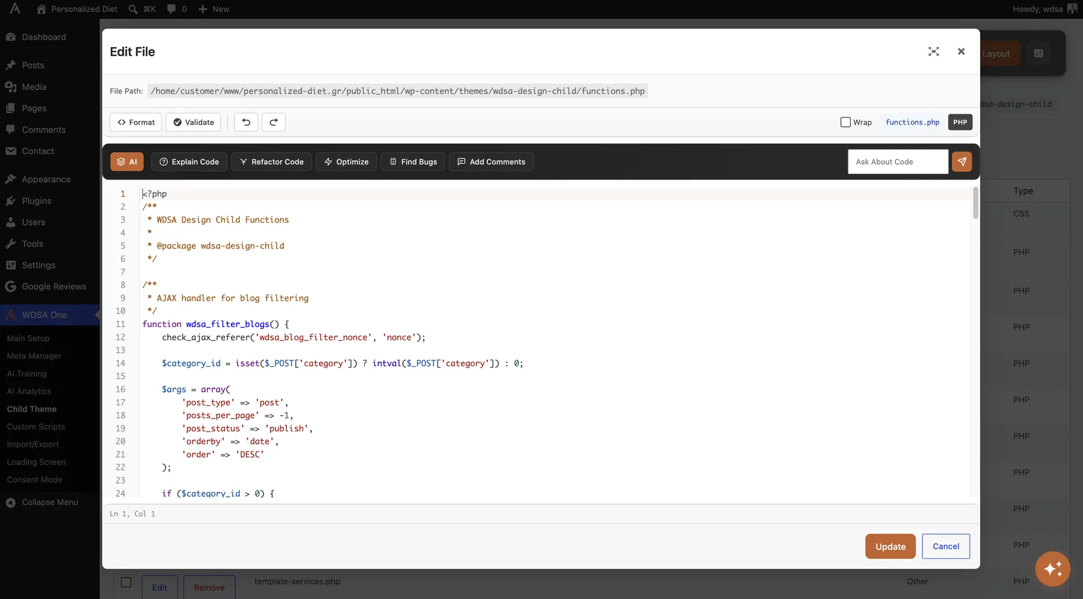Image resolution: width=1083 pixels, height=599 pixels.
Task: Click the redo arrow button
Action: (x=274, y=122)
